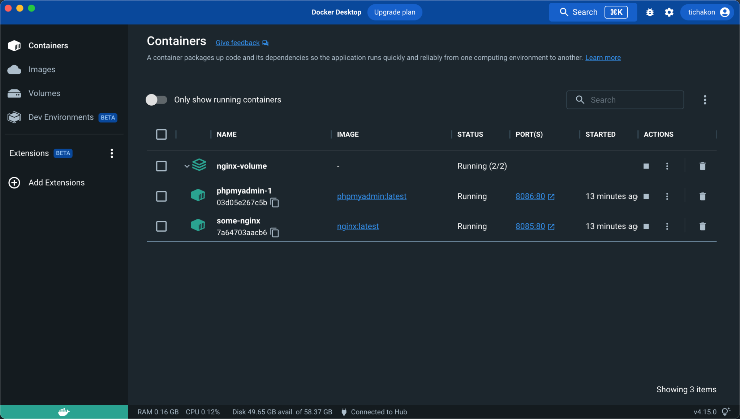Screen dimensions: 740x419
Task: Select the phpmyadmin-1 row checkbox
Action: pyautogui.click(x=162, y=196)
